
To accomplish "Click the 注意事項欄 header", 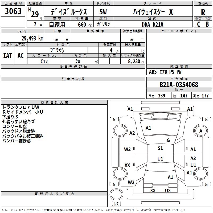I will 73,79.
